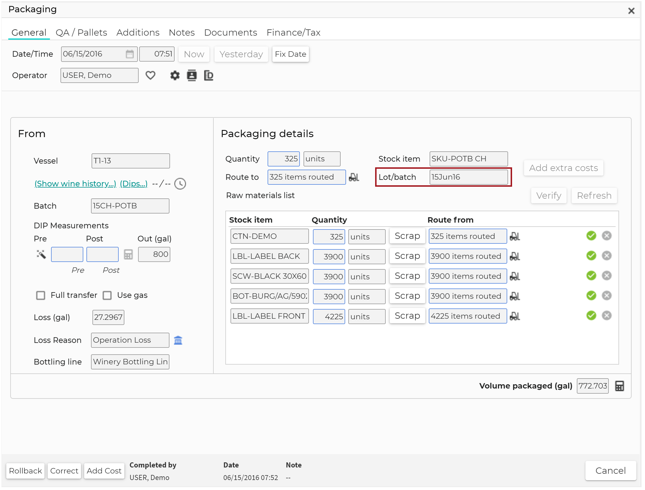The image size is (645, 490).
Task: Click the forklift icon next to Route to
Action: (x=354, y=177)
